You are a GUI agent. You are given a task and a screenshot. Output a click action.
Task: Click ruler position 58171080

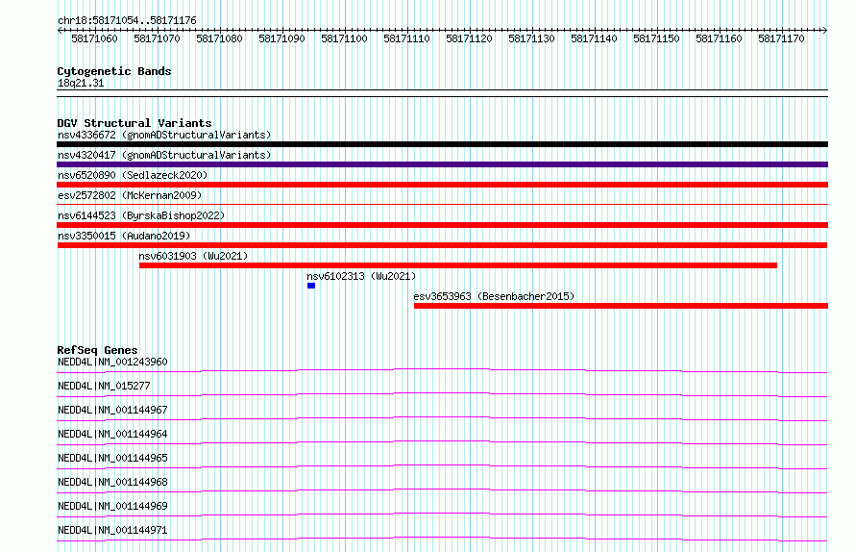click(x=219, y=38)
